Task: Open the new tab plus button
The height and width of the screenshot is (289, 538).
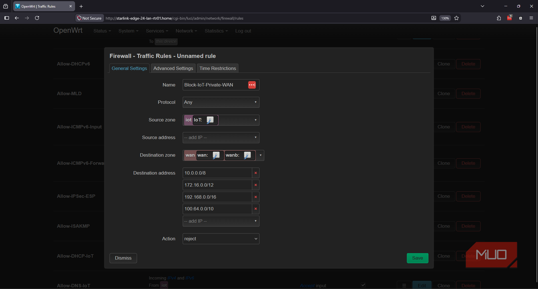Action: pyautogui.click(x=81, y=7)
